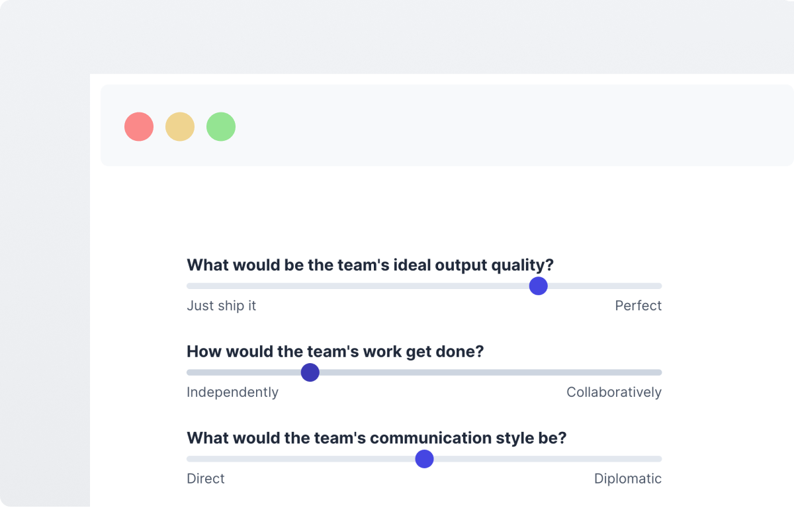Select the 'Diplomatic' label
Screen dimensions: 794x508
coord(627,478)
